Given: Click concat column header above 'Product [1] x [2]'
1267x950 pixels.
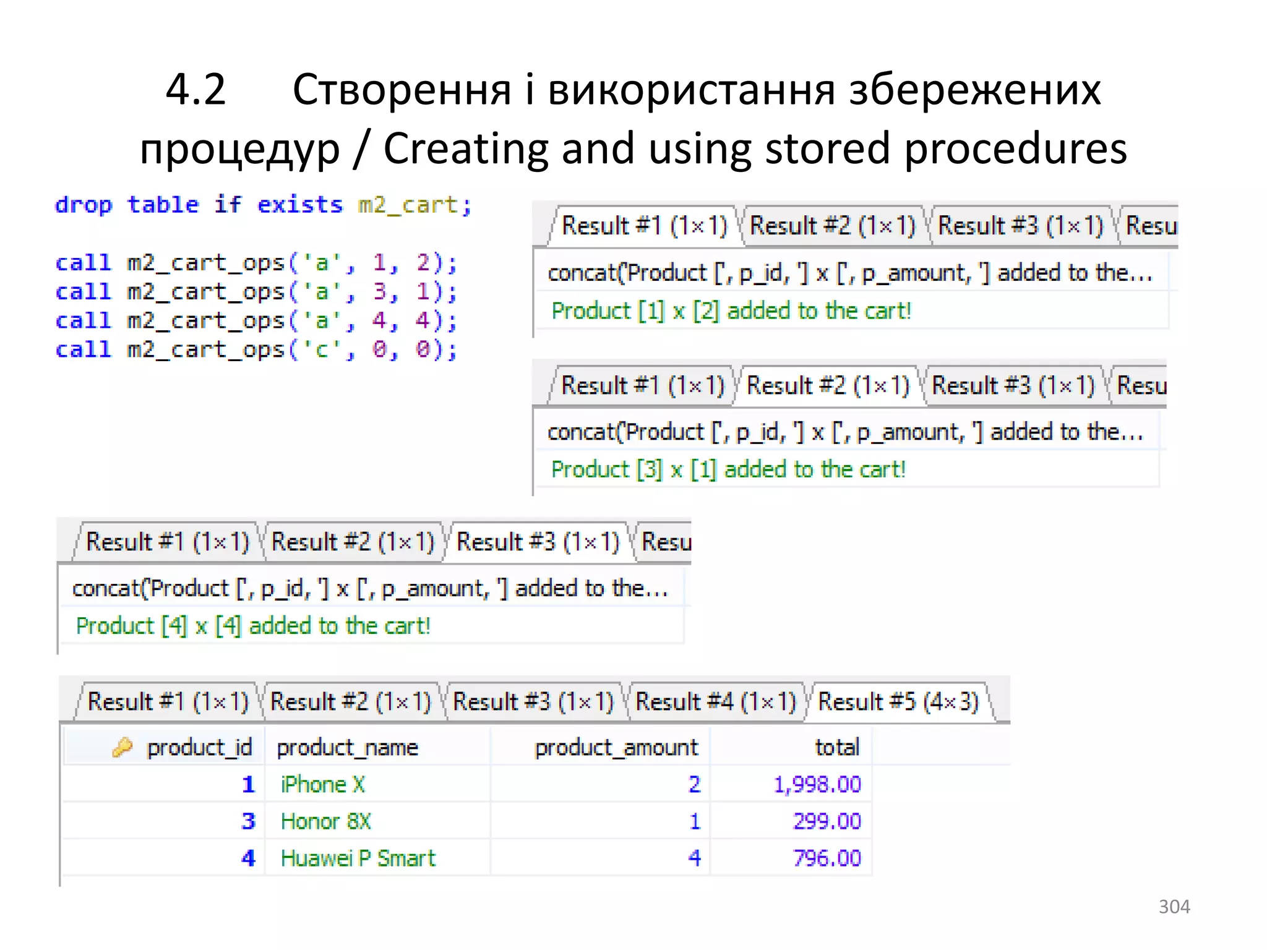Looking at the screenshot, I should tap(851, 273).
